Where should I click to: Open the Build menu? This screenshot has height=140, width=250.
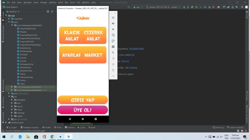(61, 2)
